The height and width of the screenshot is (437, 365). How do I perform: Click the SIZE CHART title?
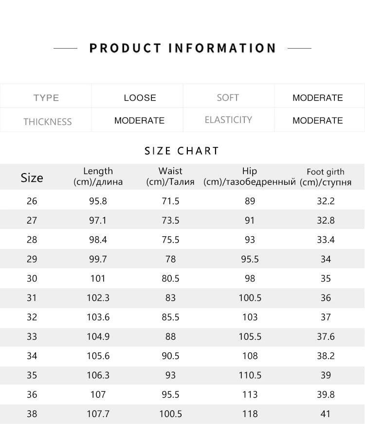[x=182, y=151]
